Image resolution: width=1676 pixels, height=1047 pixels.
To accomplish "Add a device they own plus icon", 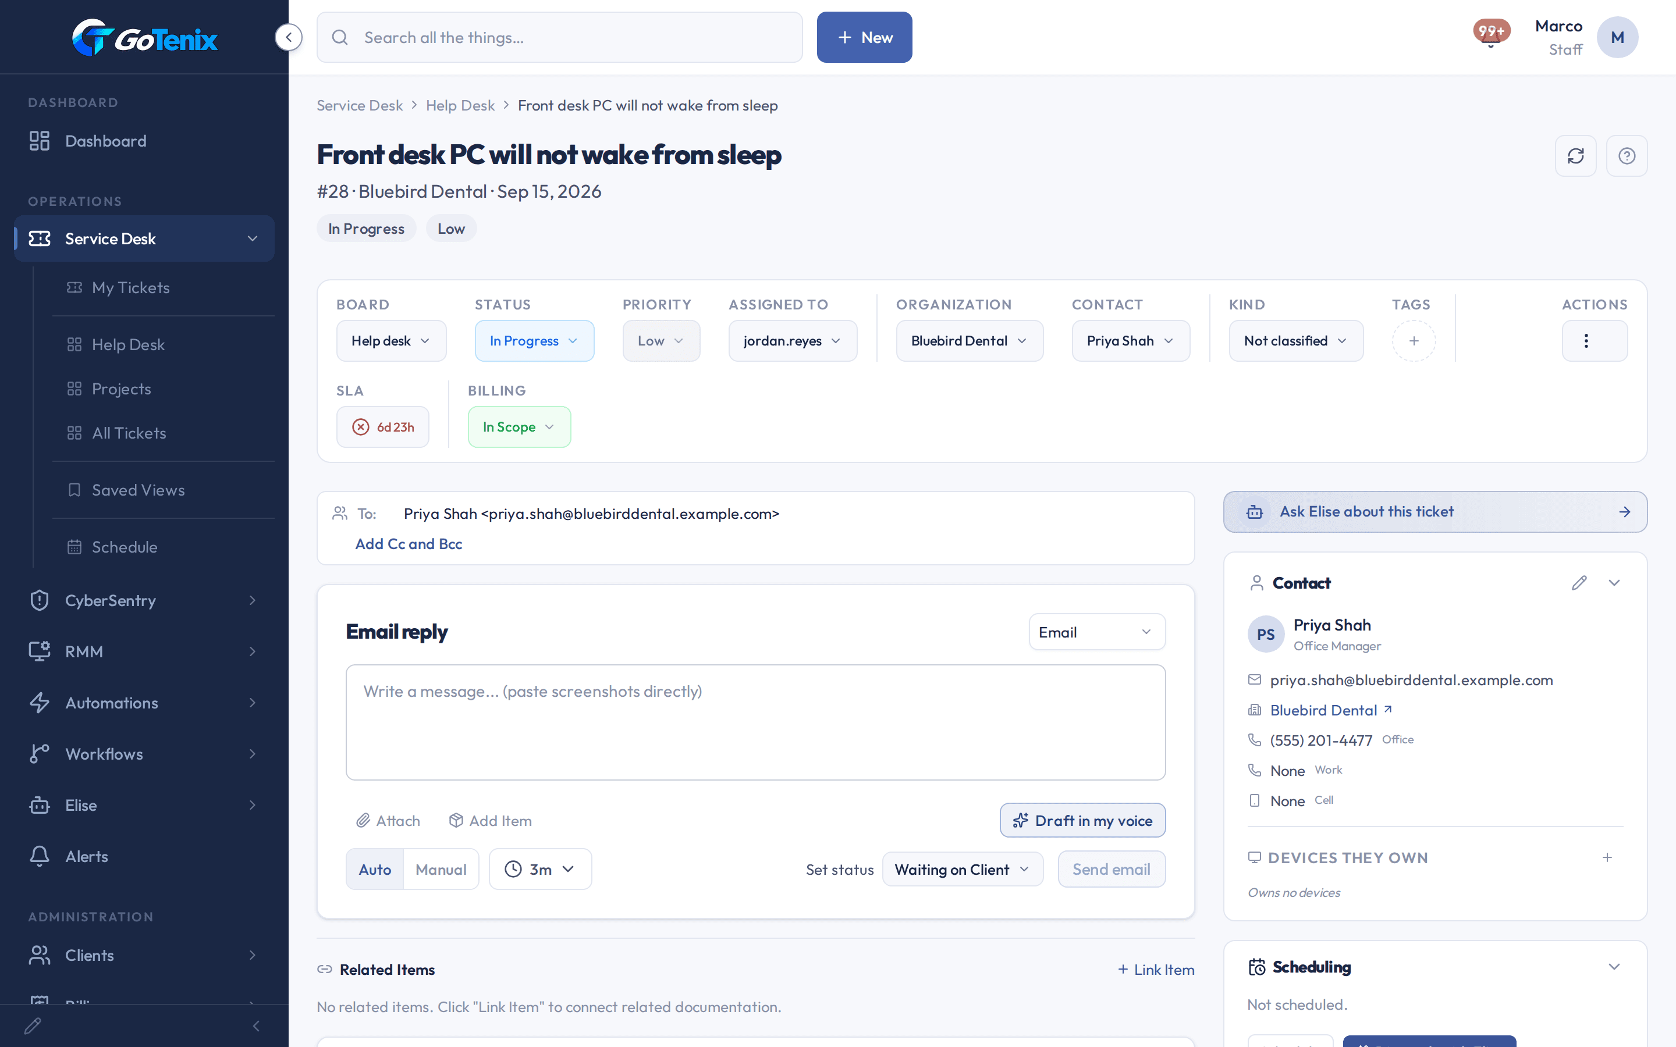I will click(x=1607, y=857).
